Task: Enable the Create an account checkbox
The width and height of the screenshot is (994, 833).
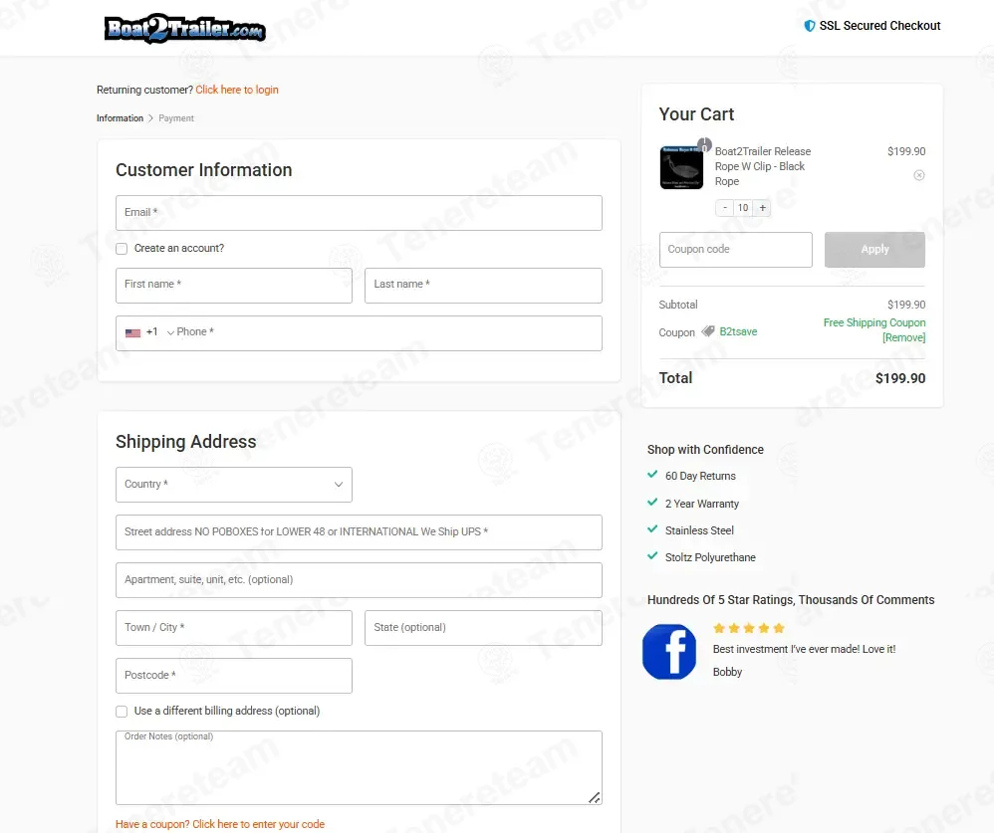Action: click(x=122, y=249)
